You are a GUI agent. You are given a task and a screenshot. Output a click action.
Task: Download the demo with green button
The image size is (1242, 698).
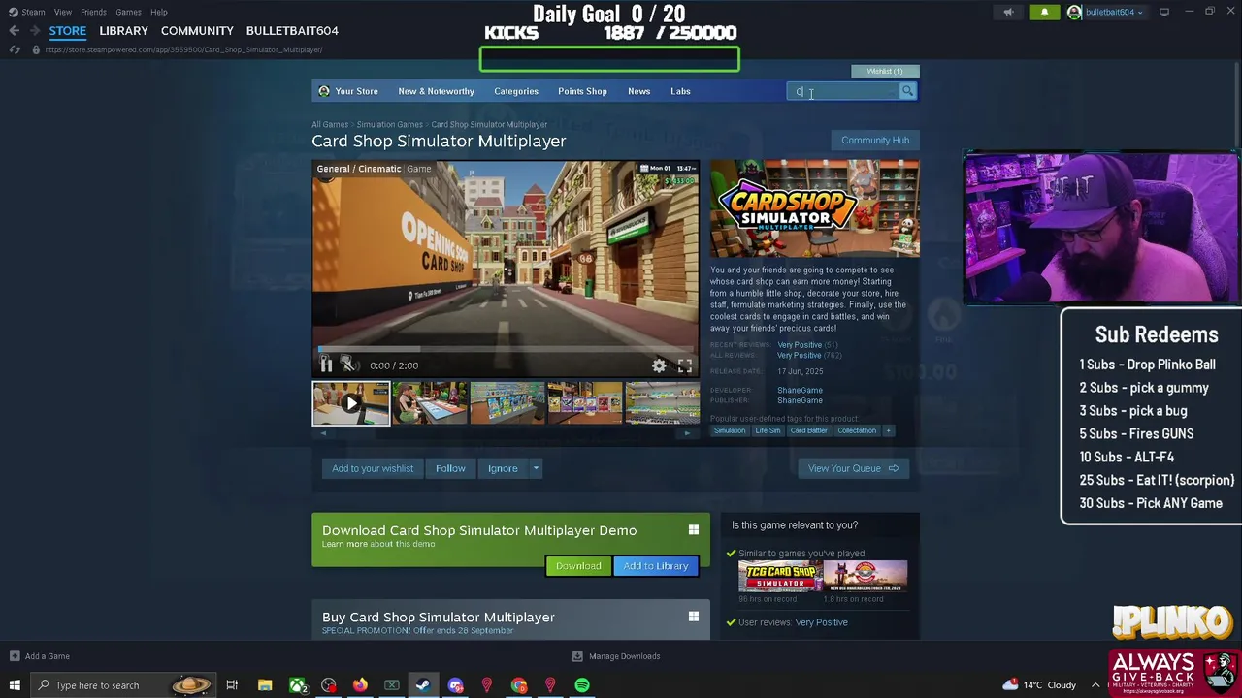[x=578, y=566]
